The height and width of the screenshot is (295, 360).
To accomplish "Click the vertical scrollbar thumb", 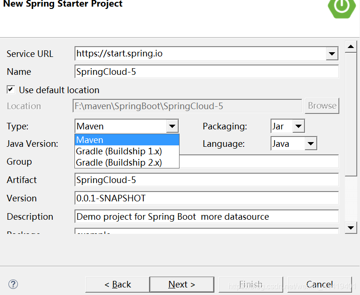I will point(351,114).
